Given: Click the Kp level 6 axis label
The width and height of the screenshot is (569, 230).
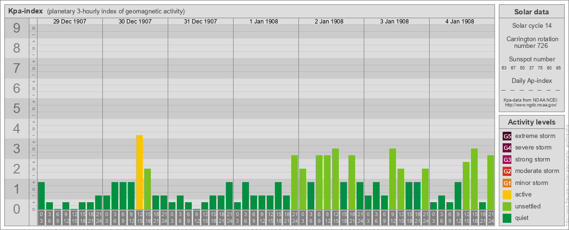Looking at the screenshot, I should point(16,89).
